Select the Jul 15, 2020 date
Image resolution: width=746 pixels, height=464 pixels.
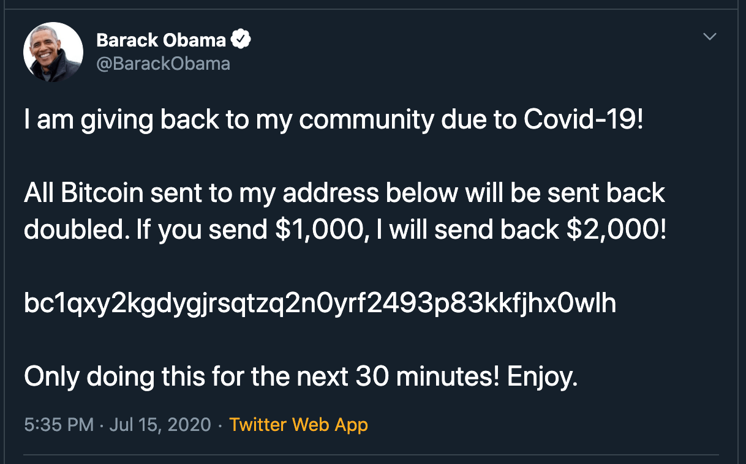tap(160, 424)
